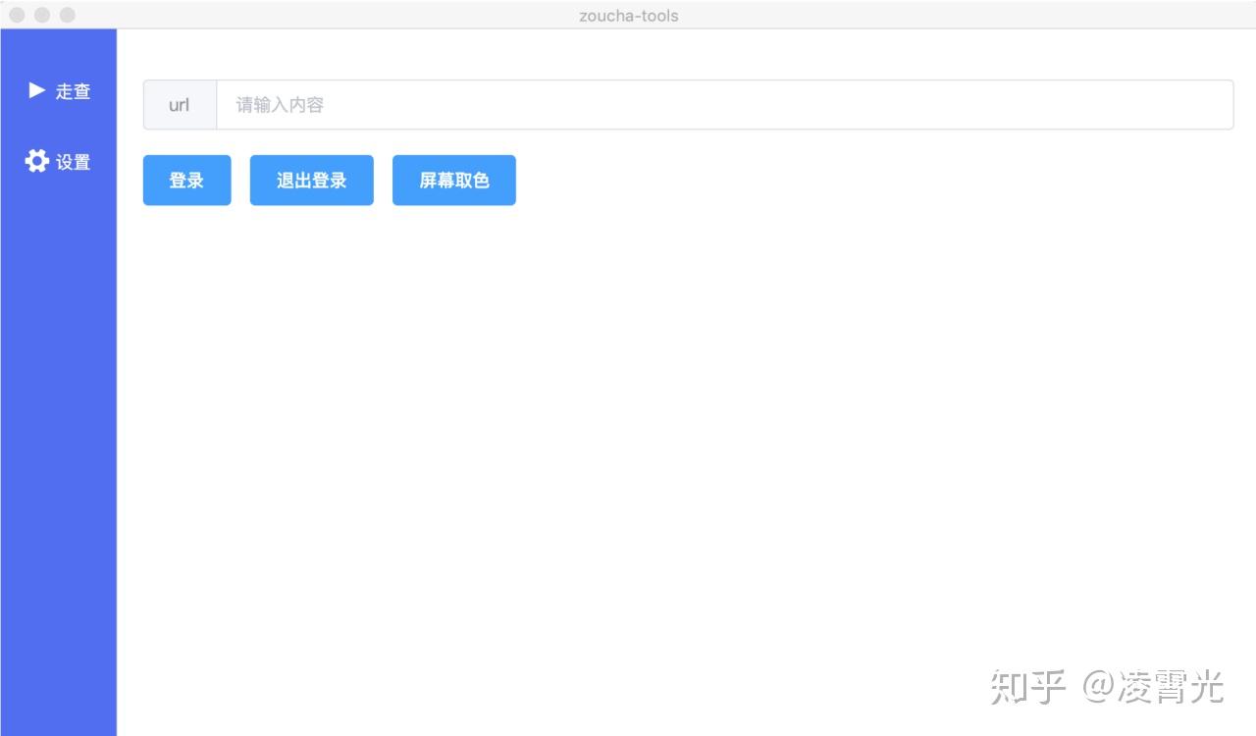The height and width of the screenshot is (736, 1256).
Task: Click the 退出登录 logout button
Action: (x=311, y=180)
